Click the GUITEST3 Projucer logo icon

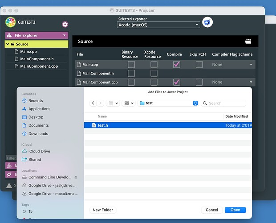pyautogui.click(x=11, y=22)
